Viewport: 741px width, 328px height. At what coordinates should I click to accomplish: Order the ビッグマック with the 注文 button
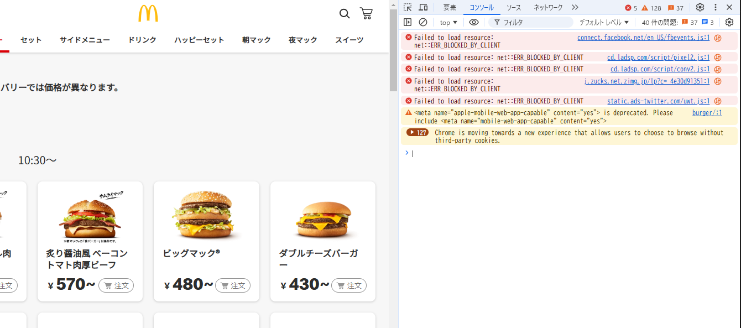pos(233,285)
